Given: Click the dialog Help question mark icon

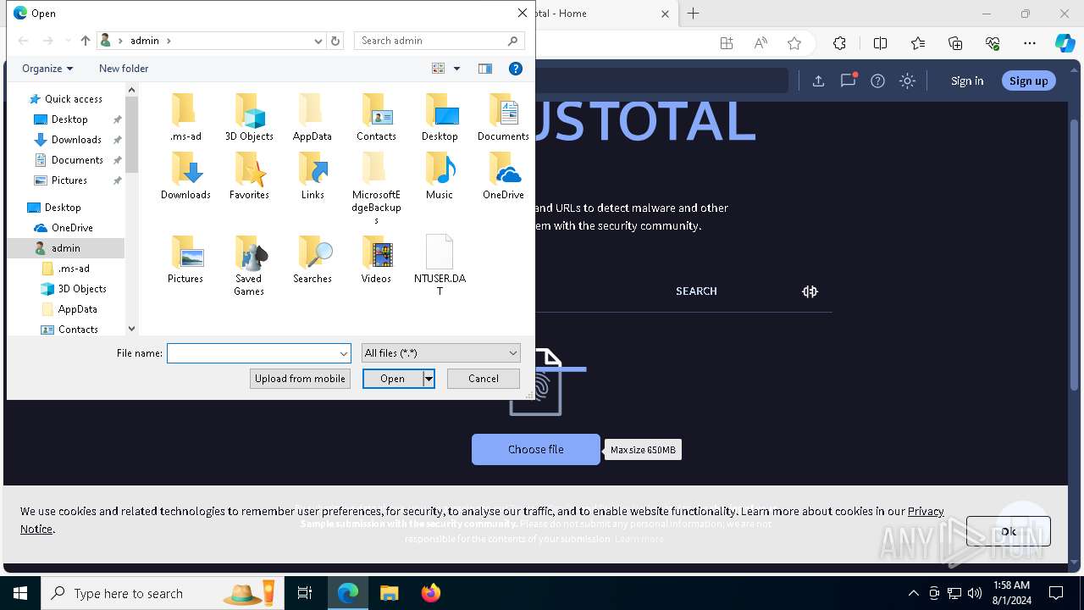Looking at the screenshot, I should 515,69.
